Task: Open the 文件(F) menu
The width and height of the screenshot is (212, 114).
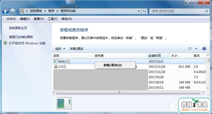Action: pyautogui.click(x=11, y=19)
